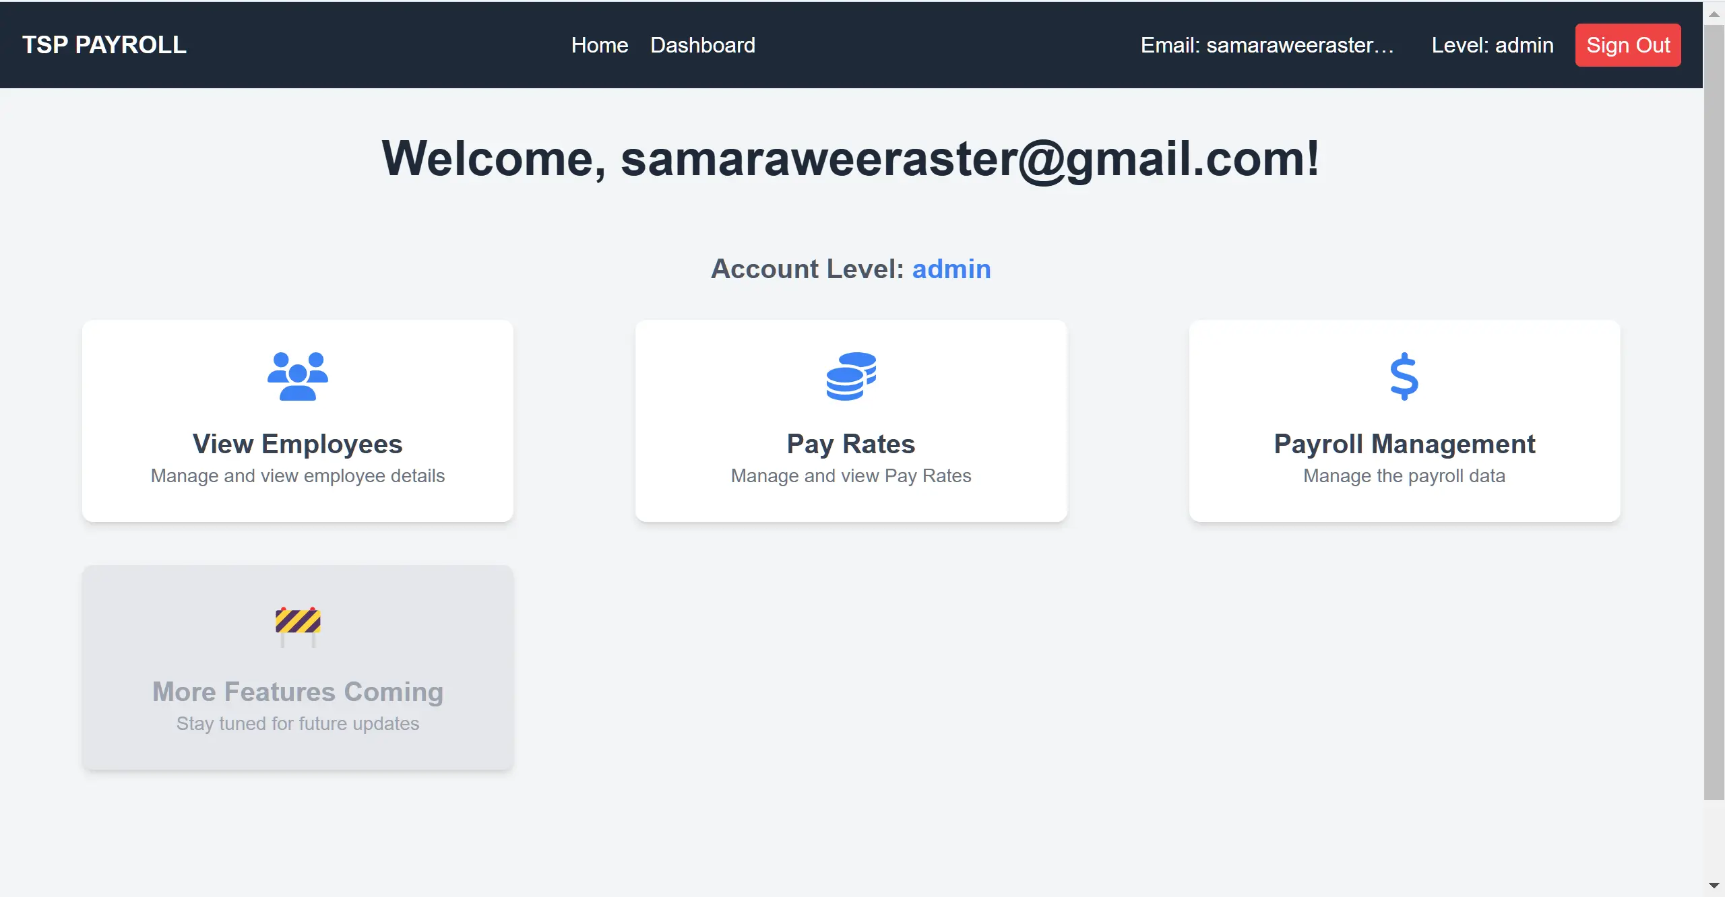Open the Home navigation link
This screenshot has width=1725, height=897.
(x=599, y=45)
